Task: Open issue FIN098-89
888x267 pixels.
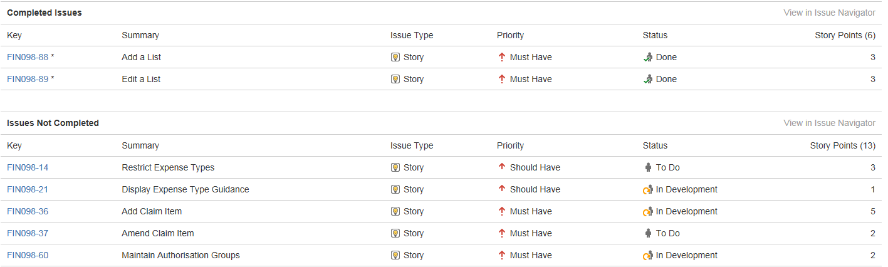Action: (x=28, y=79)
